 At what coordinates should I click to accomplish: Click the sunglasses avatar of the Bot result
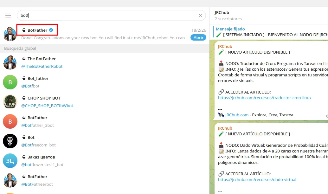[x=10, y=141]
